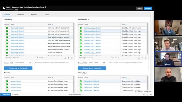The height and width of the screenshot is (102, 182).
Task: Click snooze reason text box under Opportunity table
Action: click(x=54, y=65)
